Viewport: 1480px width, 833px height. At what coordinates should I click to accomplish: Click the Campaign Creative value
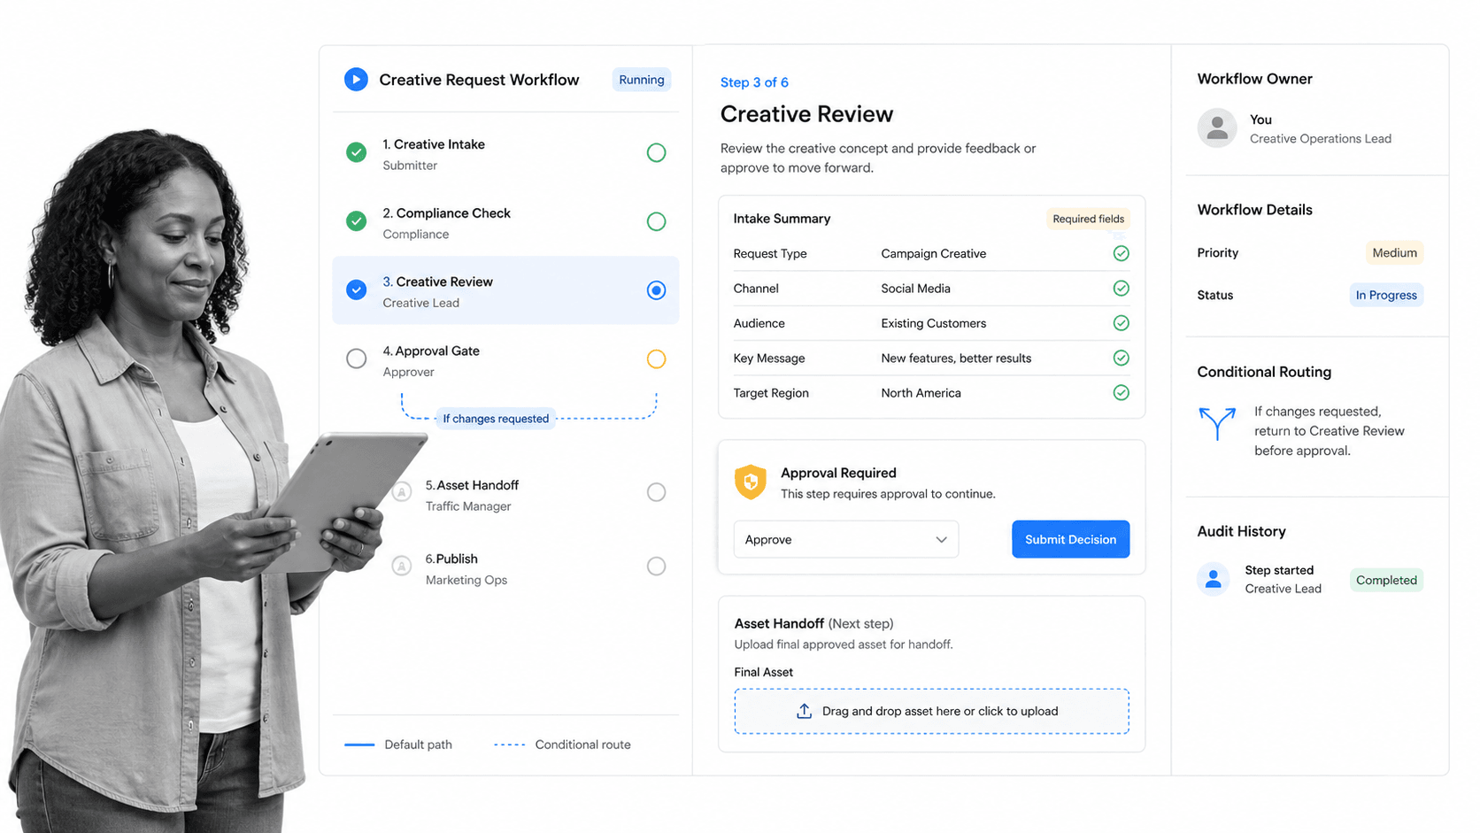[x=933, y=253]
